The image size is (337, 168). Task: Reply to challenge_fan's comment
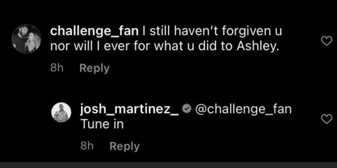pyautogui.click(x=94, y=69)
